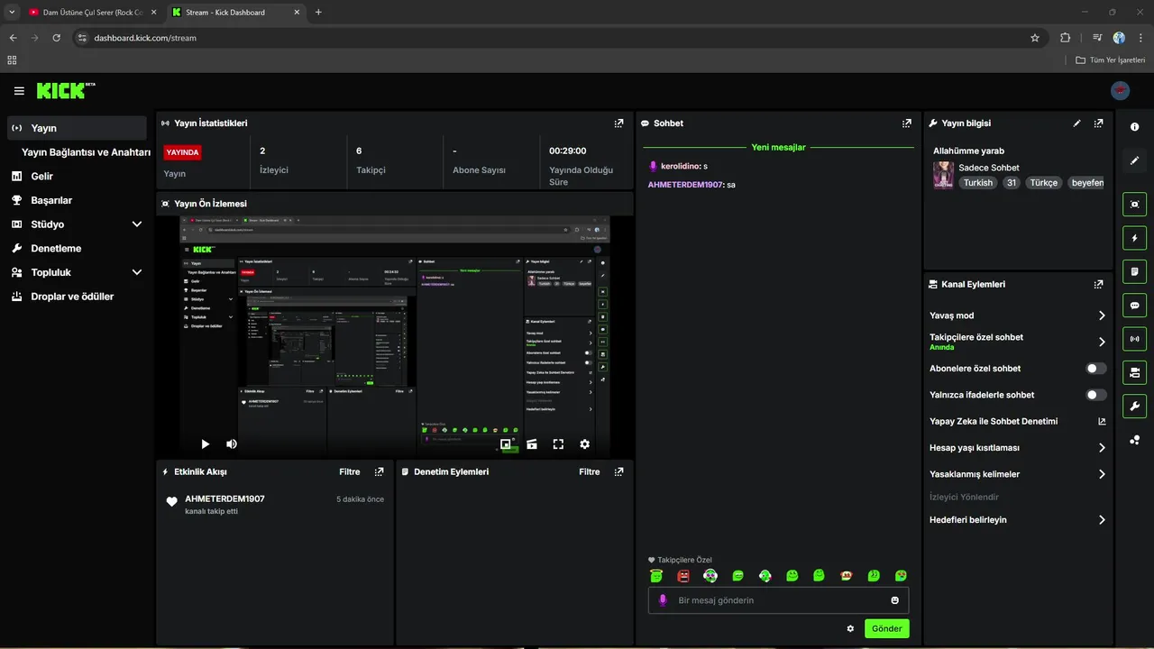Send the message with Gönder button

[886, 628]
